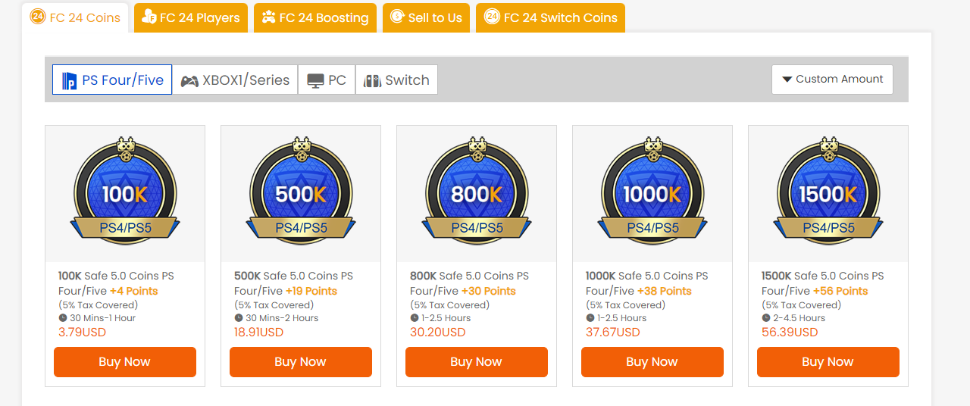Purchase the 800K coins for 30.20USD
Viewport: 970px width, 406px height.
(x=477, y=362)
